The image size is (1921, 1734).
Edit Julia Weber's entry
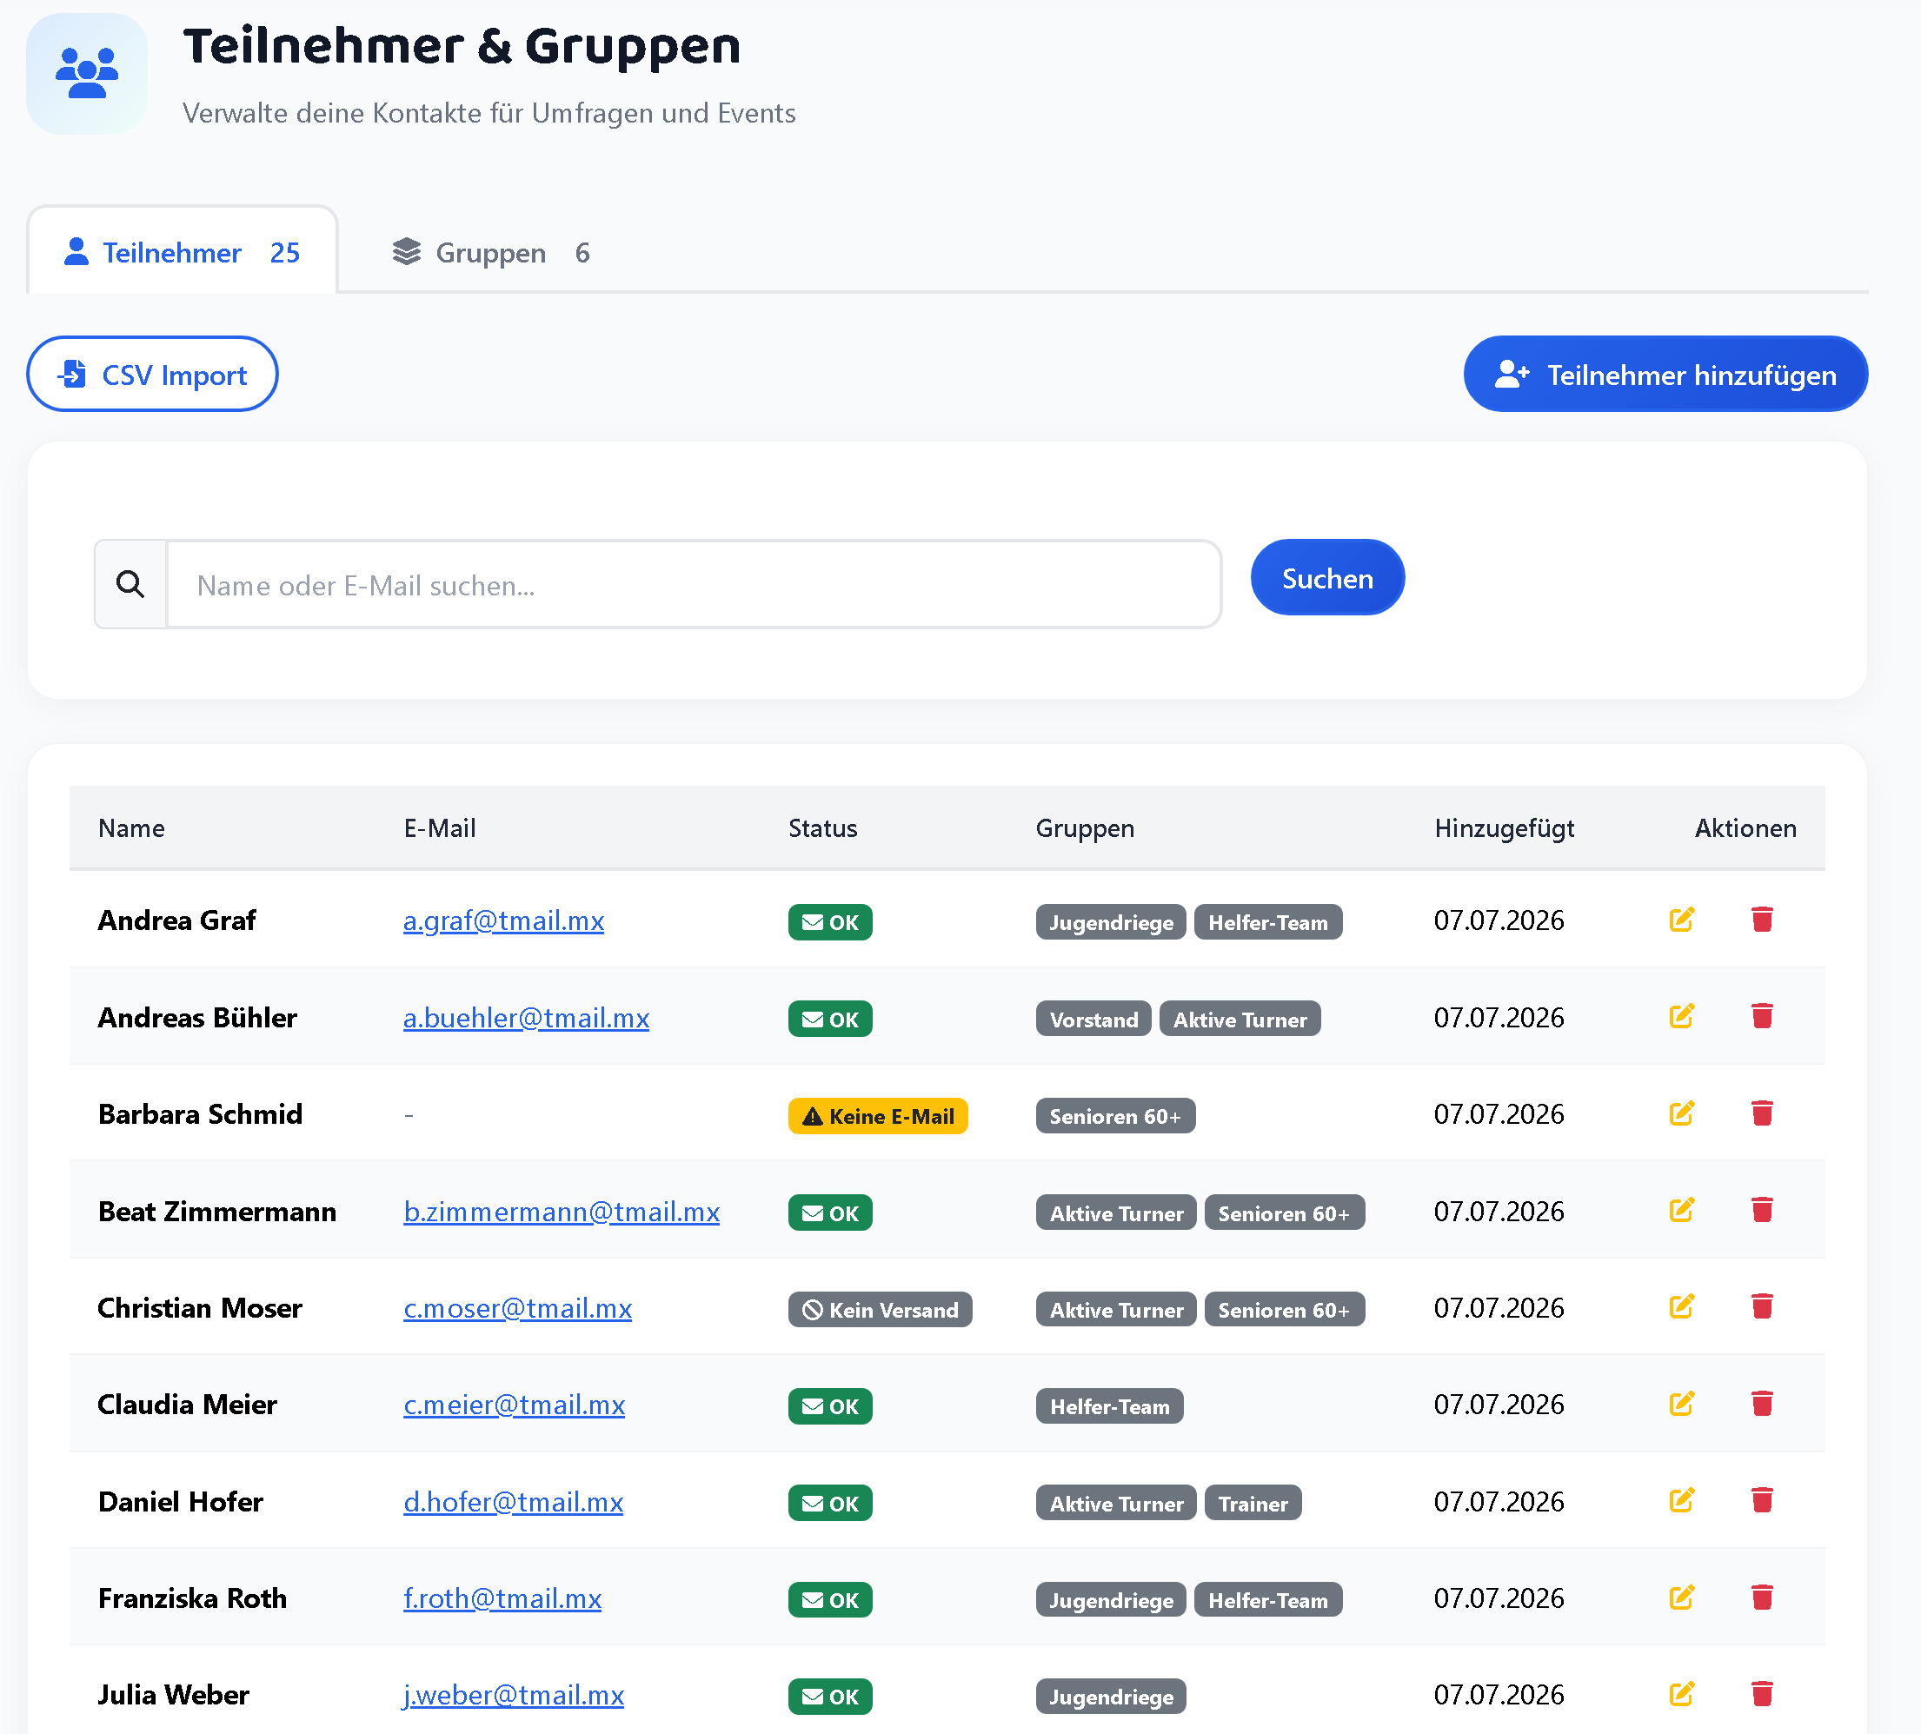1682,1694
